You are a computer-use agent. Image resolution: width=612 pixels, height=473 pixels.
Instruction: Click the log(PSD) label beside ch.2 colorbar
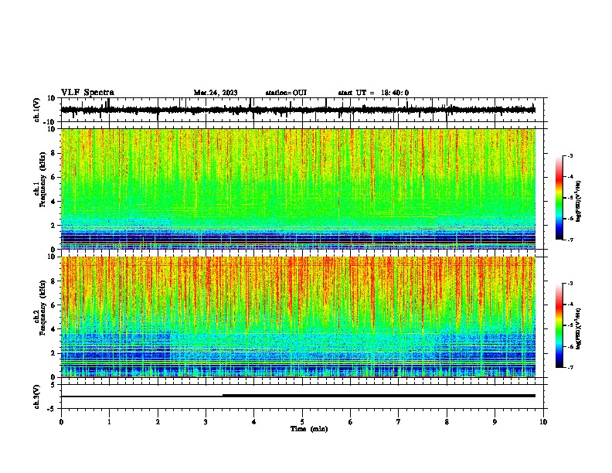[579, 328]
